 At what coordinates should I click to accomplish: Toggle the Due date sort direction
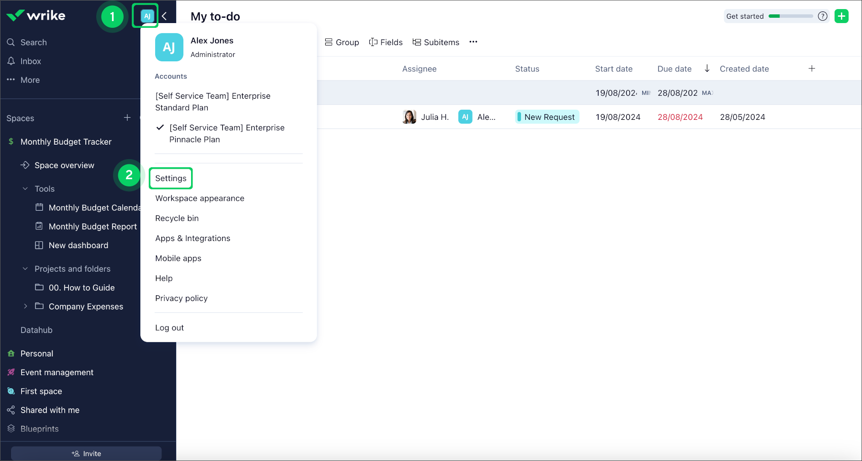click(x=707, y=68)
